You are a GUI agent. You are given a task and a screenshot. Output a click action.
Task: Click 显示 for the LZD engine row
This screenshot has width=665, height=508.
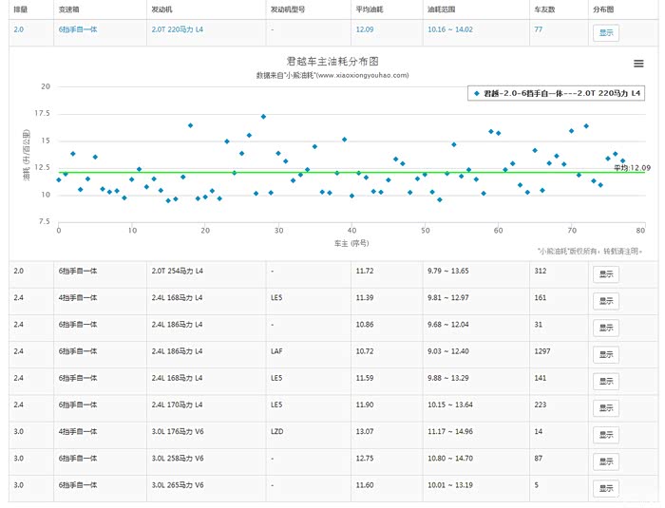[x=605, y=434]
